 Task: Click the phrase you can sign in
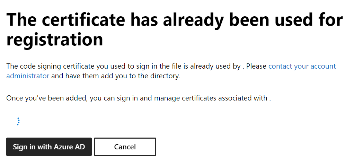click(114, 98)
